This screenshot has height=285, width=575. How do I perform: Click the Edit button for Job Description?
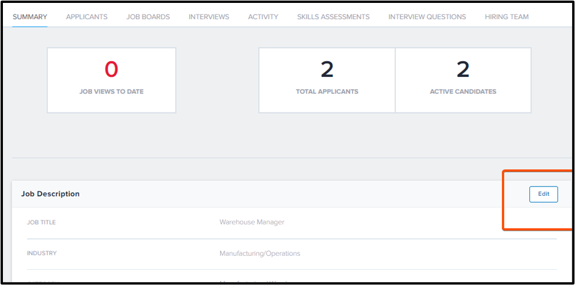[543, 194]
